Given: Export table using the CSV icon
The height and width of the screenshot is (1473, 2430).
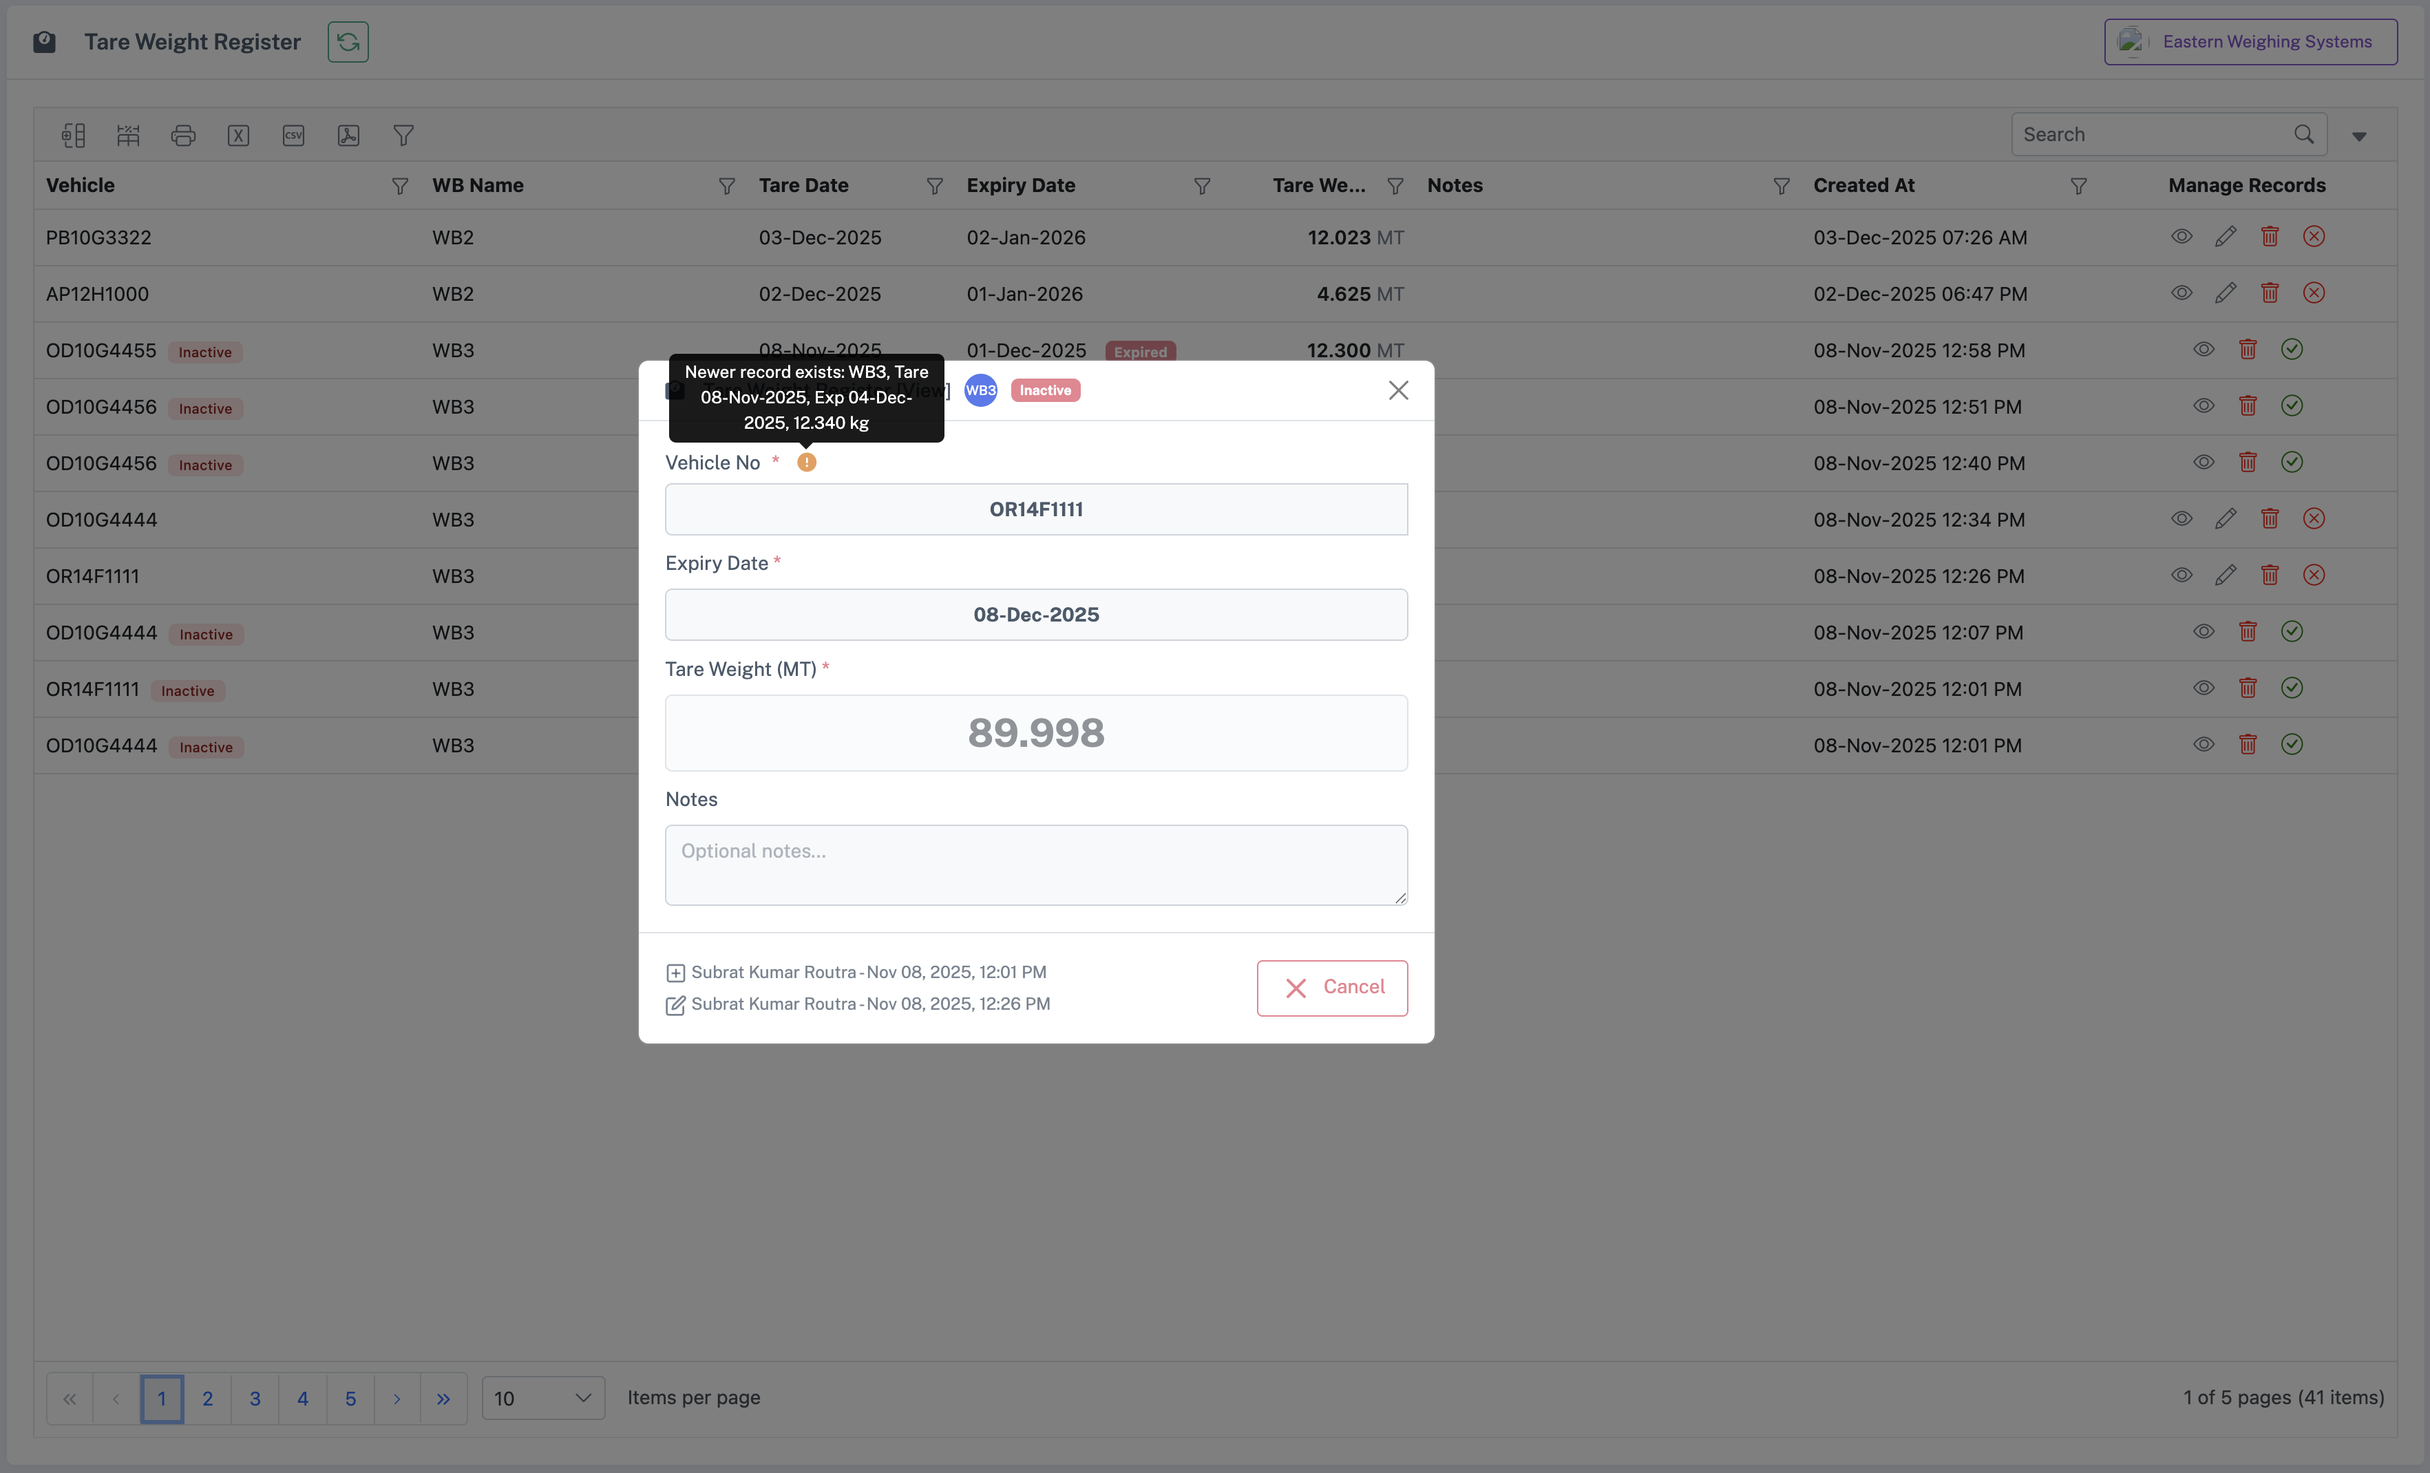Looking at the screenshot, I should click(x=294, y=135).
